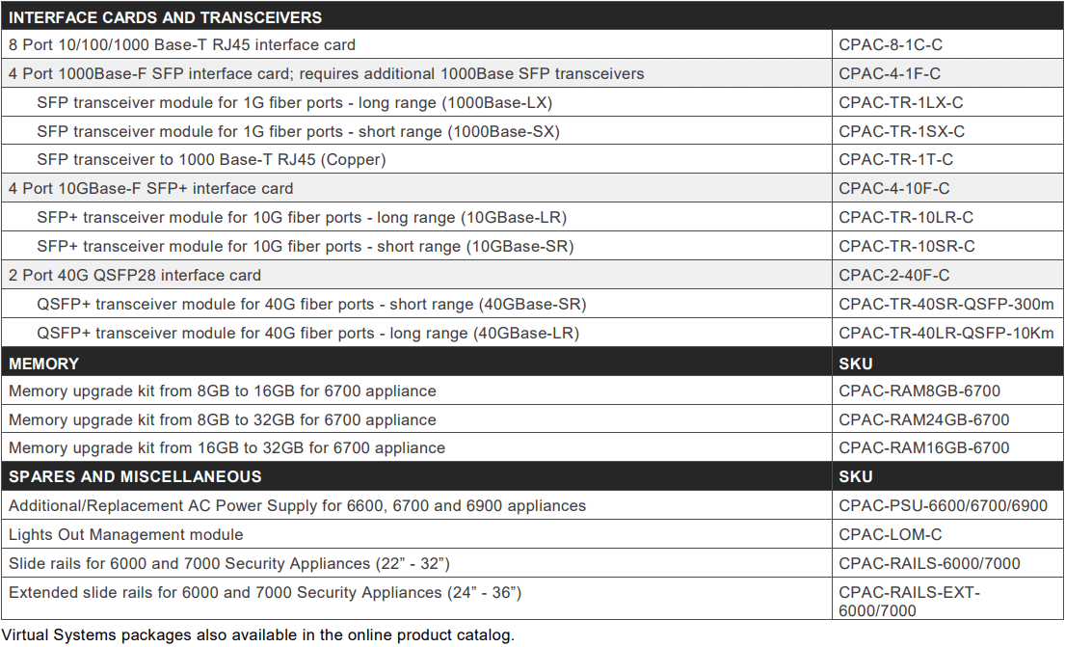Click the CPAC-TR-1SX-C SKU cell
1065x647 pixels.
(x=901, y=131)
